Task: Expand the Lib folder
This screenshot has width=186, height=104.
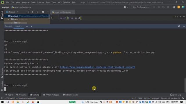Action: (12, 23)
